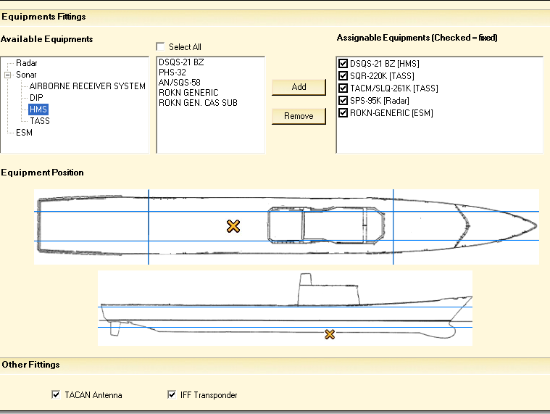Image resolution: width=550 pixels, height=414 pixels.
Task: Select TASS sonar category
Action: tap(40, 121)
